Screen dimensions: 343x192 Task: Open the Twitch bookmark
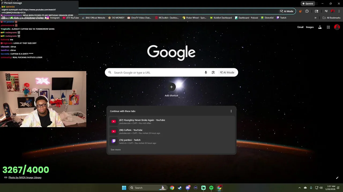click(281, 18)
